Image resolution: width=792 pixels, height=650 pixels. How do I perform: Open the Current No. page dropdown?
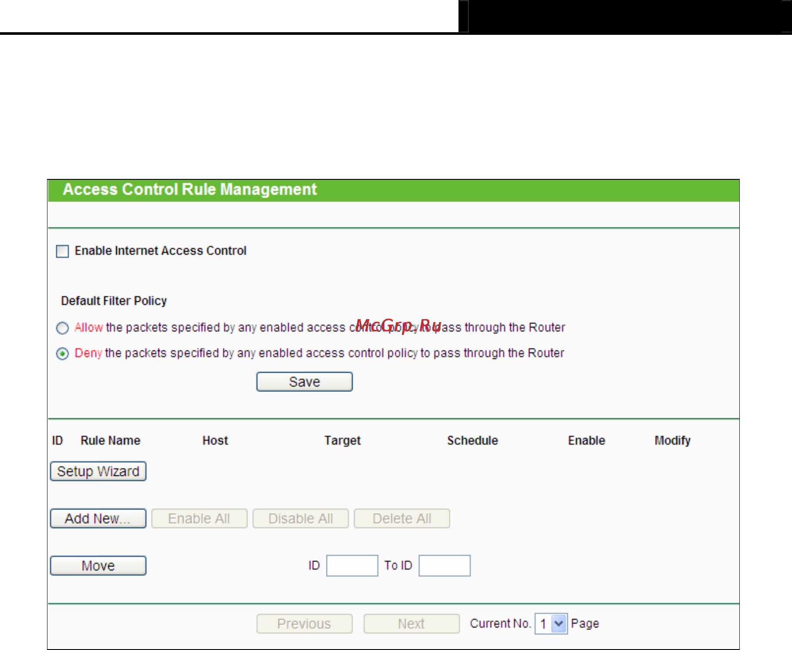[x=551, y=624]
